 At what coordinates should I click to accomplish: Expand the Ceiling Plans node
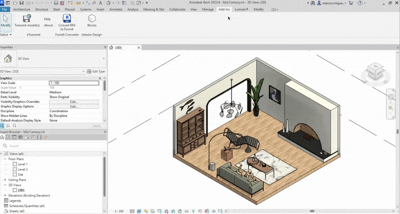pyautogui.click(x=5, y=180)
